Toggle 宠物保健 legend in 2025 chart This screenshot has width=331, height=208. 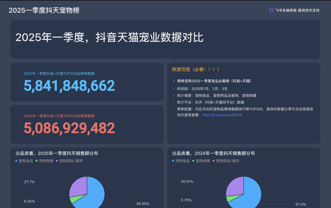44,161
